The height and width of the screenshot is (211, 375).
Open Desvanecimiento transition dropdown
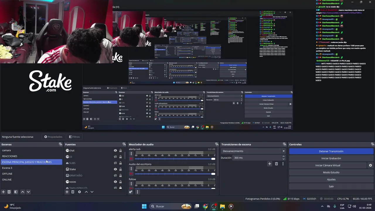click(254, 151)
